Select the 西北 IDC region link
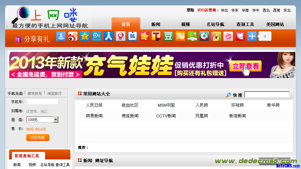The height and width of the screenshot is (169, 301). pos(266,10)
